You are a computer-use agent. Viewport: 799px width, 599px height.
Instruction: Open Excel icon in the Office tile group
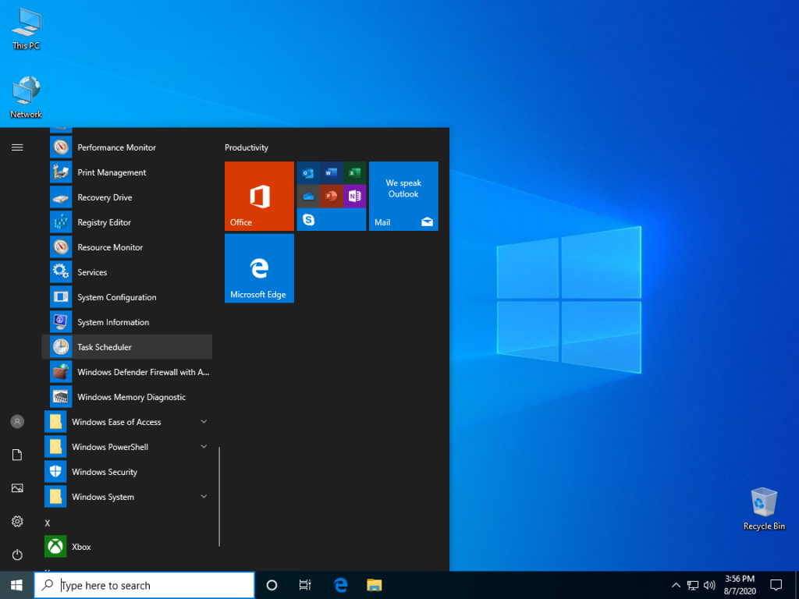coord(355,173)
